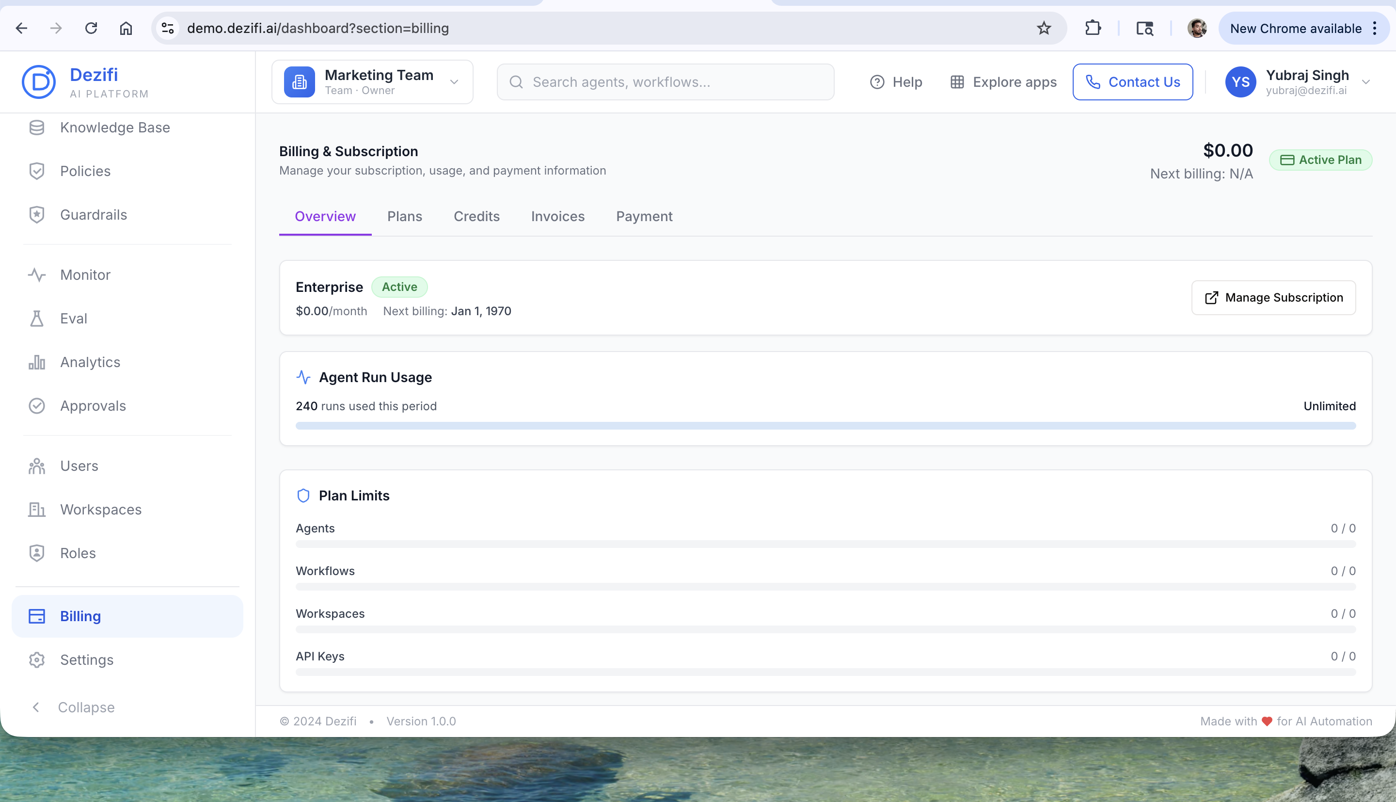Expand the Marketing Team workspace dropdown
1396x802 pixels.
pyautogui.click(x=454, y=82)
